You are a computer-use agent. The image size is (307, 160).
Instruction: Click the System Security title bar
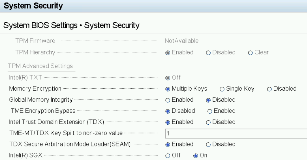coord(33,6)
